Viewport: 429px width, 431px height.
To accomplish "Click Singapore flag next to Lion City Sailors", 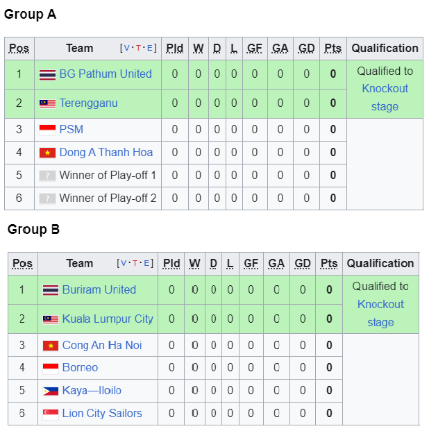I will pyautogui.click(x=51, y=414).
